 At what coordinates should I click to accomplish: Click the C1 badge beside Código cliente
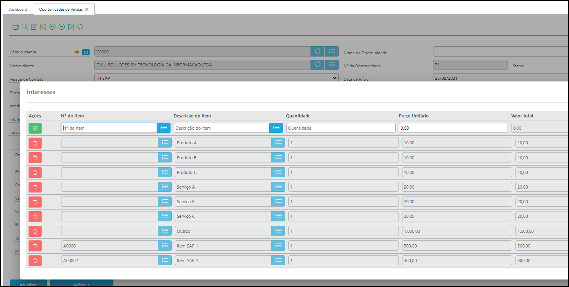(86, 52)
